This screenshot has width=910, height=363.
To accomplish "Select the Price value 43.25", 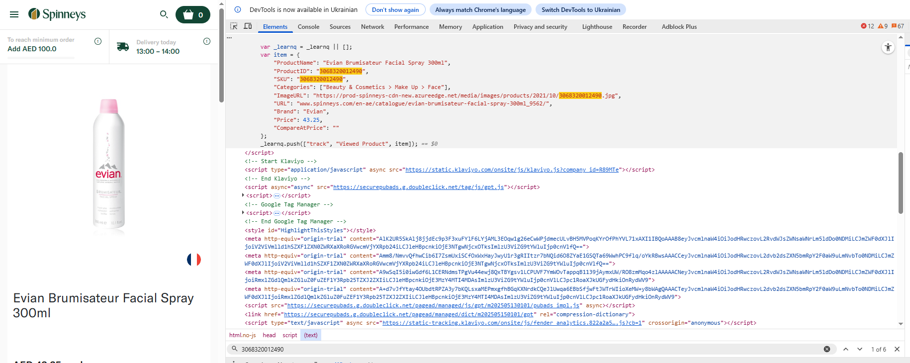I will click(x=311, y=120).
